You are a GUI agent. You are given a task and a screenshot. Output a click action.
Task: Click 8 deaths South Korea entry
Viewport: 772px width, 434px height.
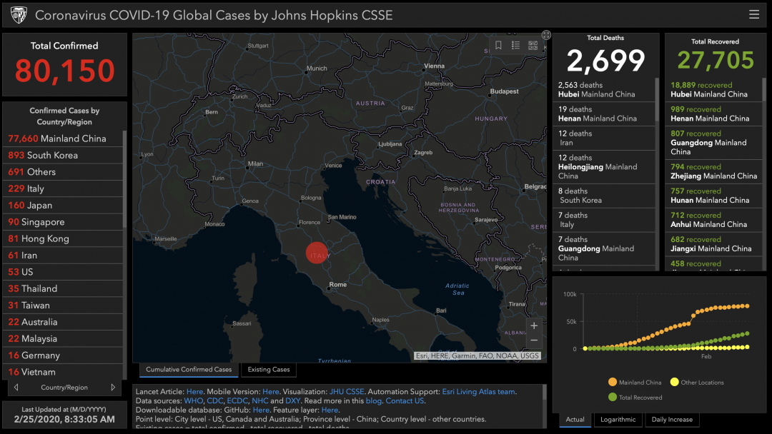[x=604, y=196]
